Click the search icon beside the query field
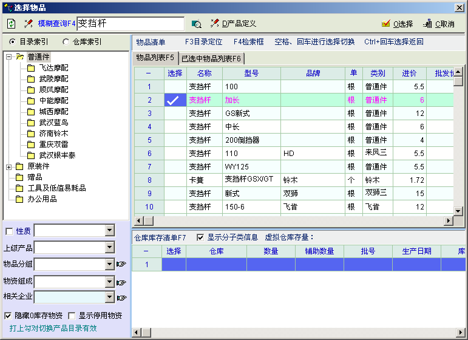Image resolution: width=468 pixels, height=340 pixels. (x=196, y=24)
